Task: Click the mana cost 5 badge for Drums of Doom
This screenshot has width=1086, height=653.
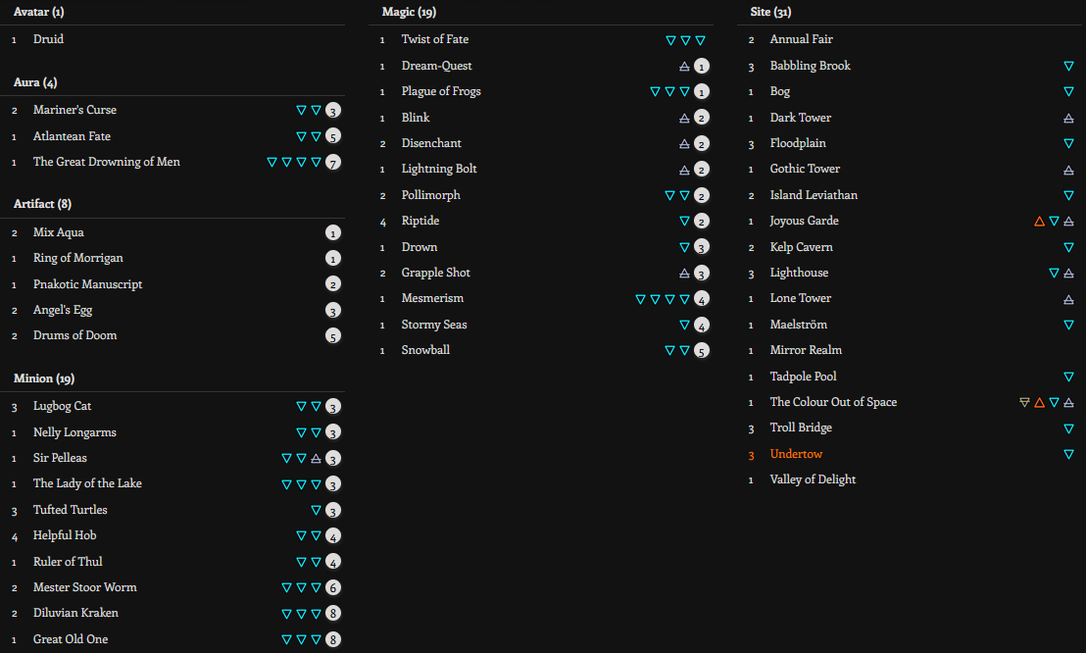Action: [333, 336]
